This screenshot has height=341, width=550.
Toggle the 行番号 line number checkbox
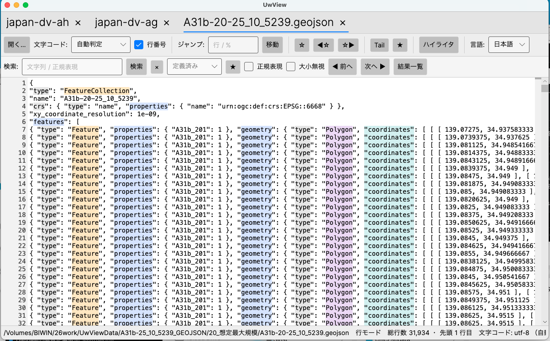(139, 45)
